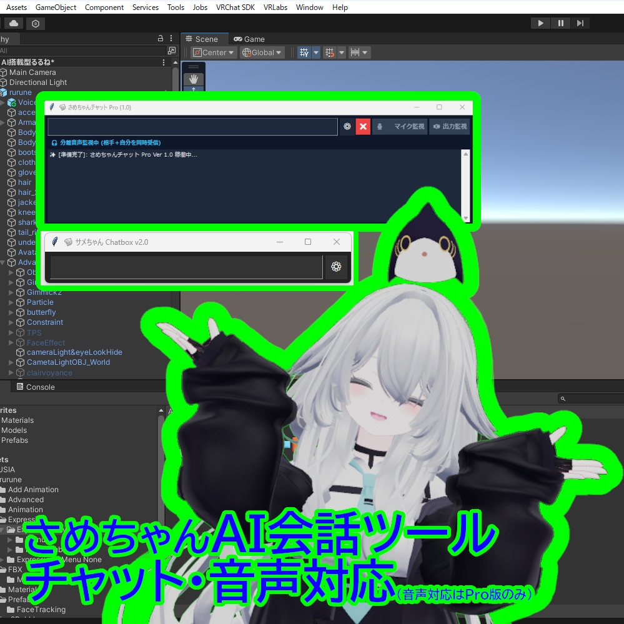Open the Center pivot mode dropdown
The image size is (624, 624).
(213, 52)
